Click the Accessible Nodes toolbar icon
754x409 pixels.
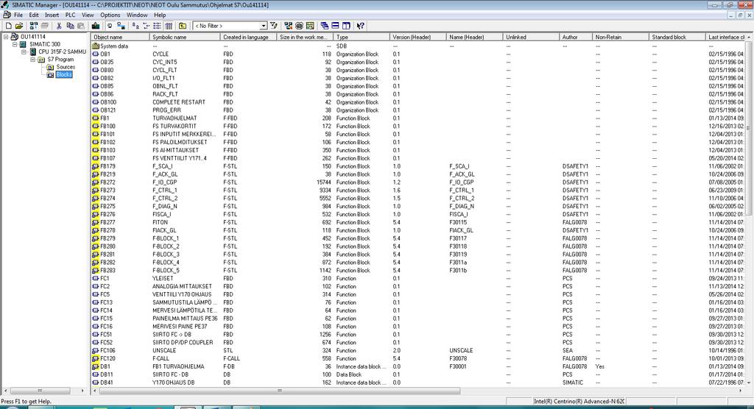click(x=34, y=26)
